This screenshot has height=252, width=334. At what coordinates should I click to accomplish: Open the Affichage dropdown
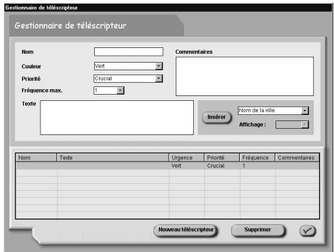pos(292,125)
